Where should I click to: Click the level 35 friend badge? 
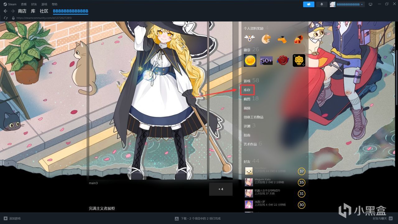click(x=301, y=182)
